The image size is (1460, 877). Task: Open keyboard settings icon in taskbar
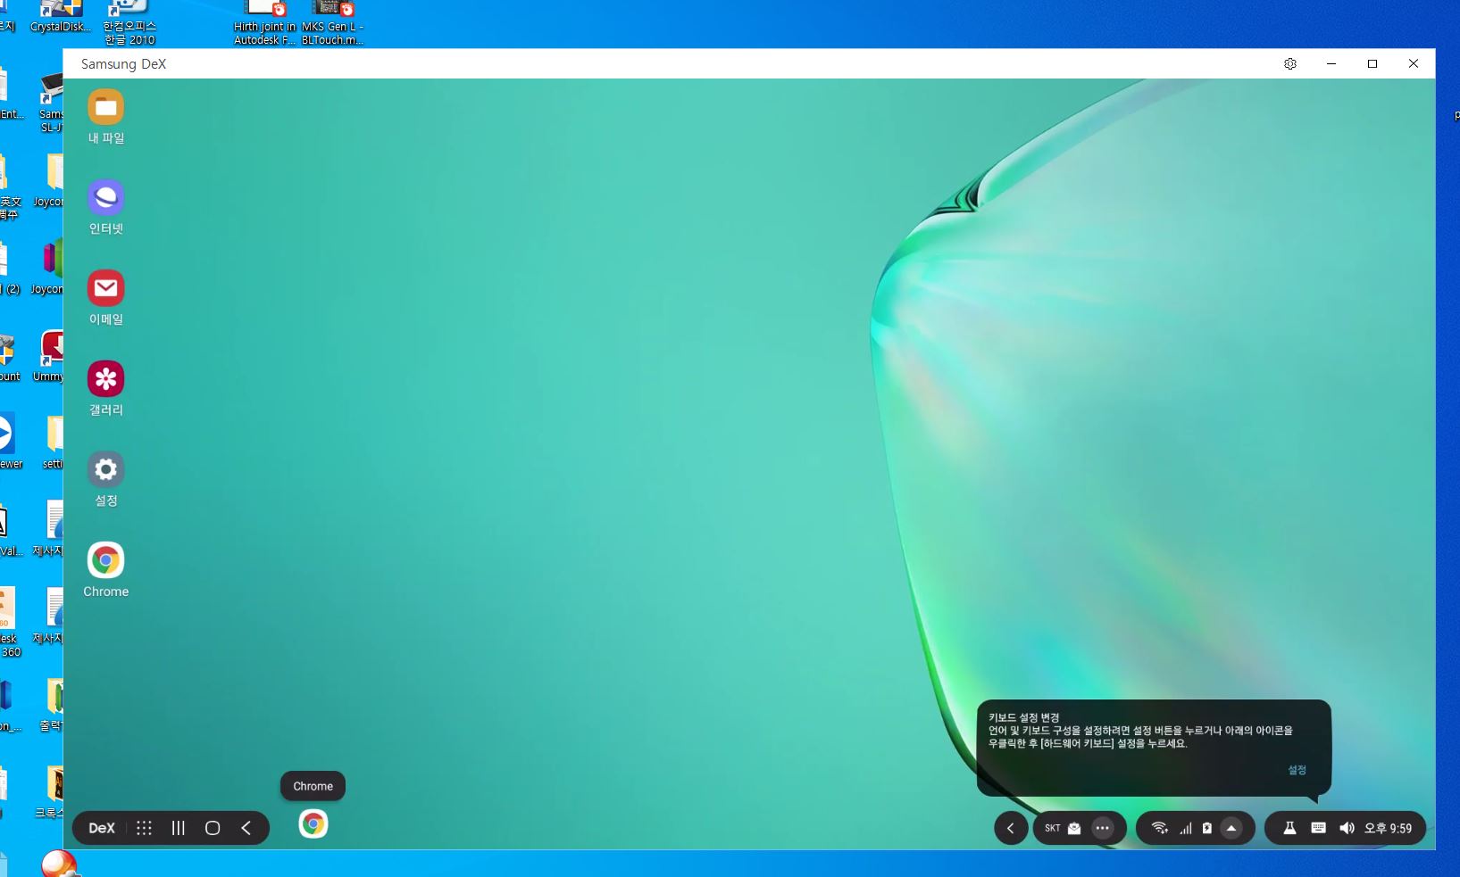pyautogui.click(x=1318, y=828)
